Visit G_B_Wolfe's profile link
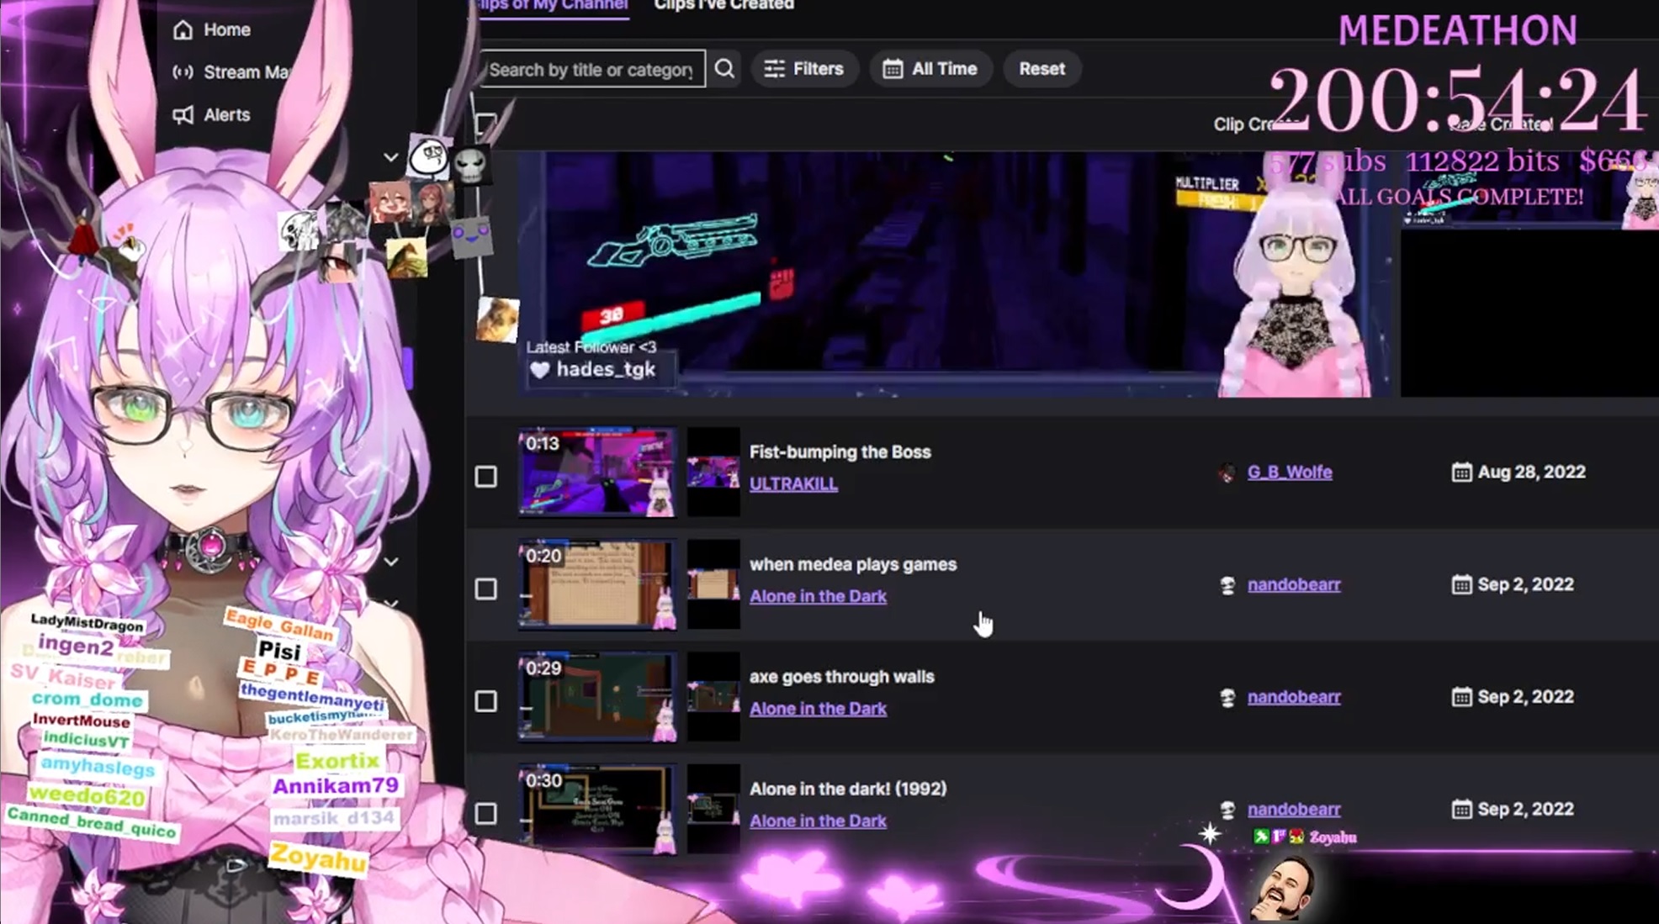1659x924 pixels. [1290, 473]
